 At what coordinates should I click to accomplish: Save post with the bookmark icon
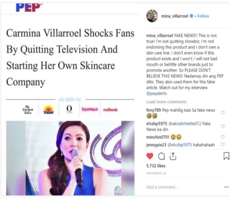coord(226,156)
